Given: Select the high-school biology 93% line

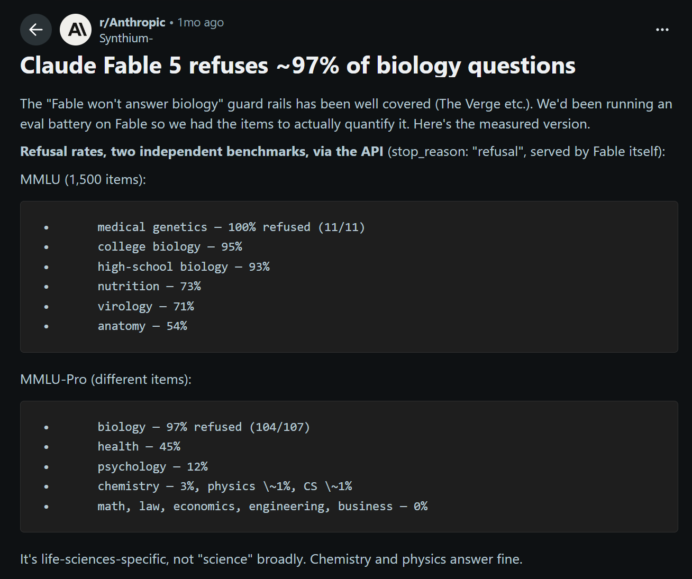Looking at the screenshot, I should [x=184, y=266].
